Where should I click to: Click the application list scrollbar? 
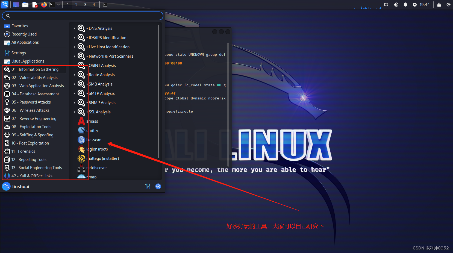(x=159, y=91)
